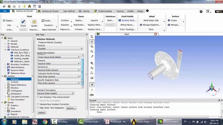Select the translate/pan view tool
Screen dimensions: 223x125
click(x=92, y=42)
